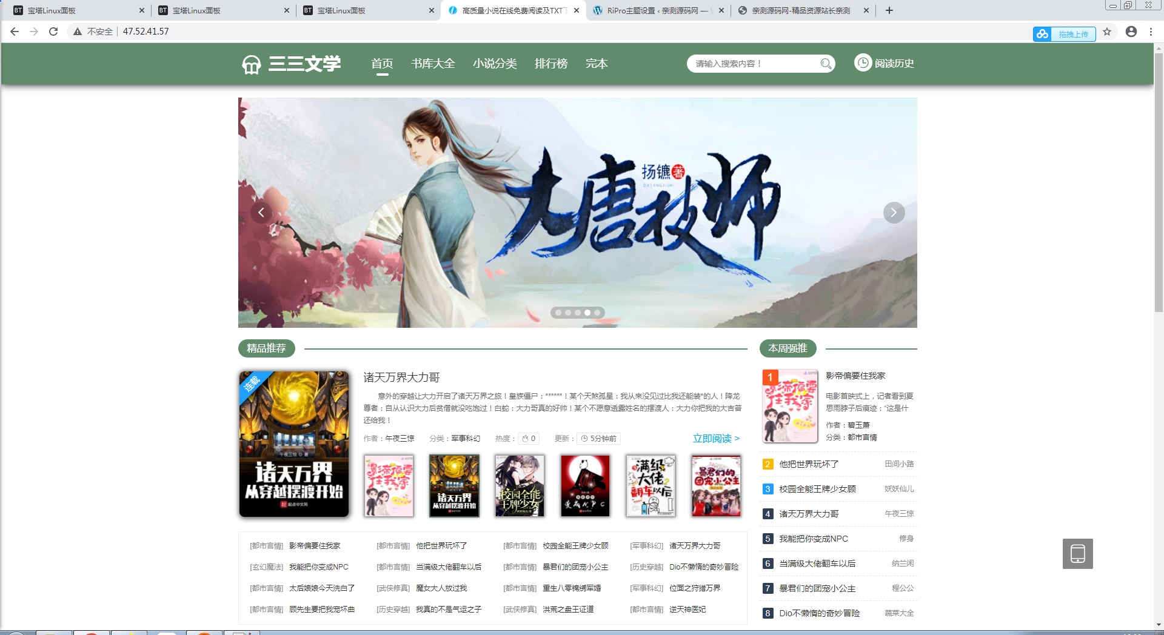This screenshot has height=635, width=1164.
Task: Select the second carousel dot
Action: coord(568,313)
